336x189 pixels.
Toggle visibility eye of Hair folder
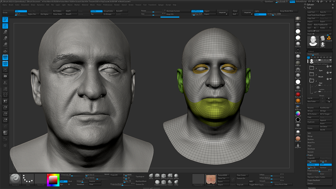(331, 79)
